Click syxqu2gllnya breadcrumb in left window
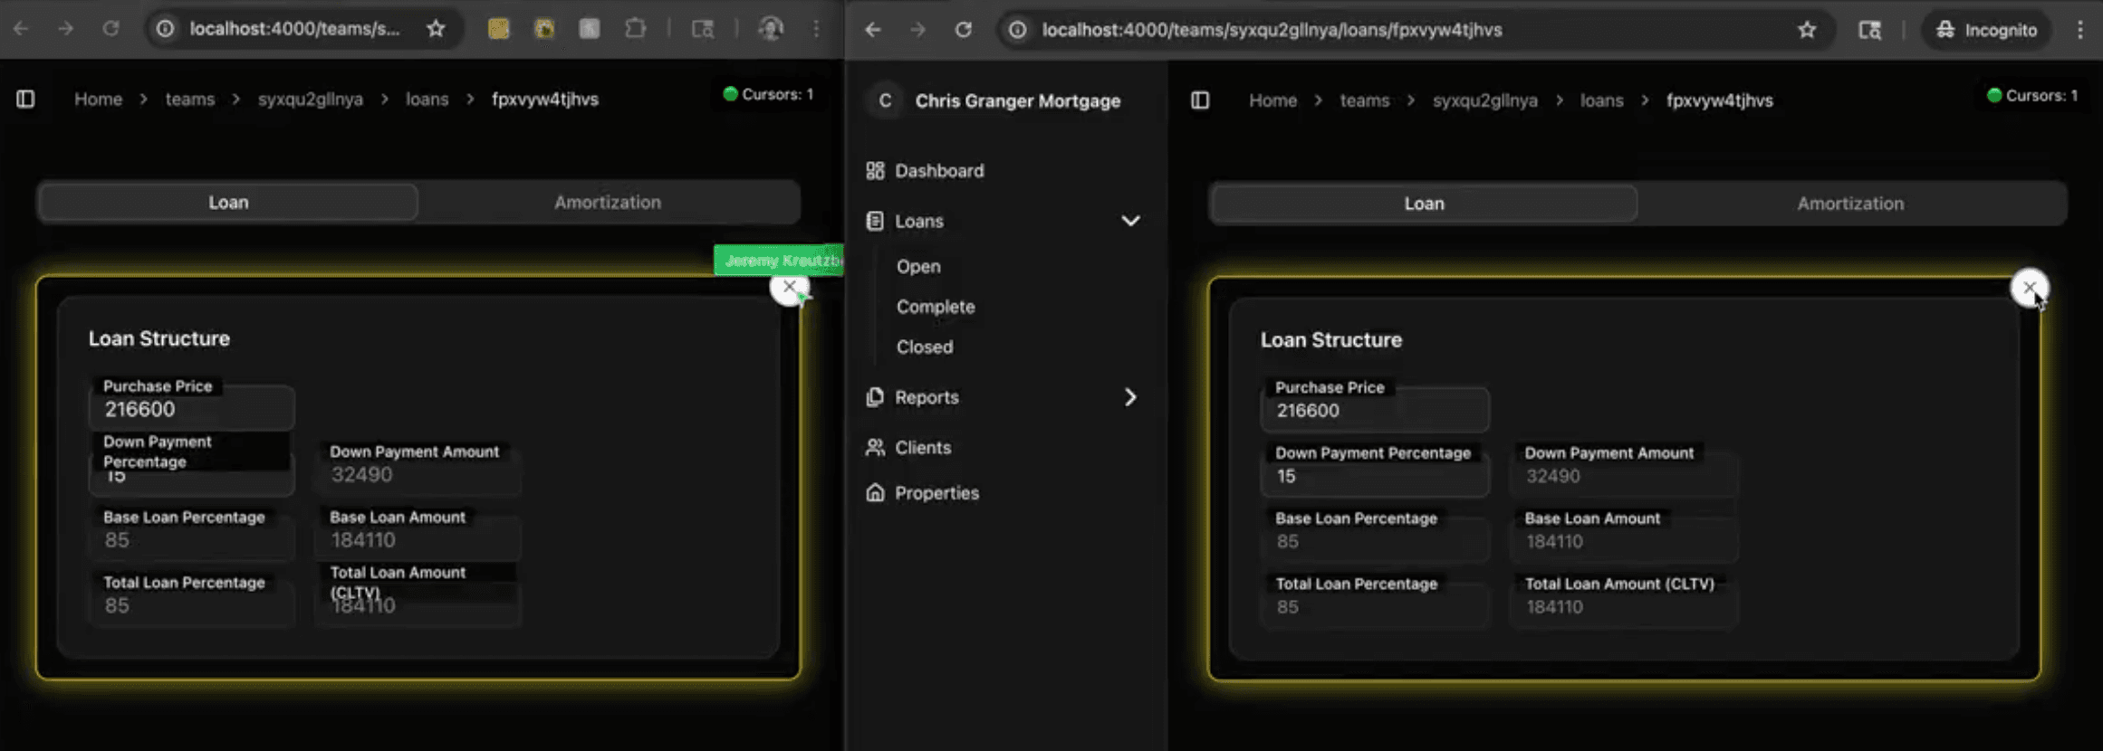The image size is (2103, 751). tap(311, 99)
